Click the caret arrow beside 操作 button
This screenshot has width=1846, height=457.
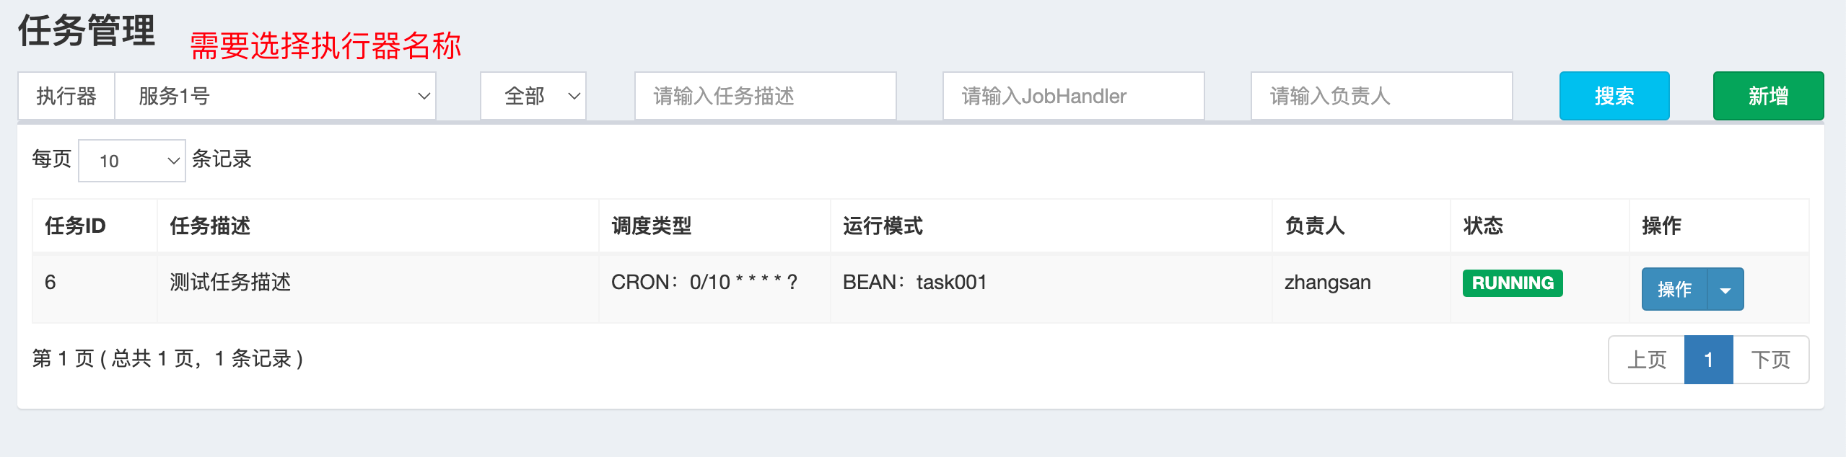pyautogui.click(x=1725, y=290)
